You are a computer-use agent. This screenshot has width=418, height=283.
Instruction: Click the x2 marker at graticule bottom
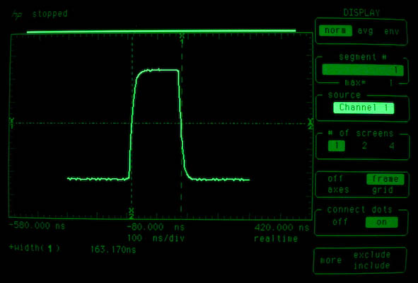[x=131, y=214]
